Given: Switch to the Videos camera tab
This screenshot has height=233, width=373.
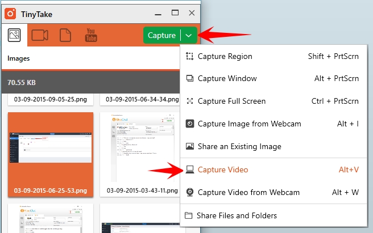Looking at the screenshot, I should [x=40, y=36].
